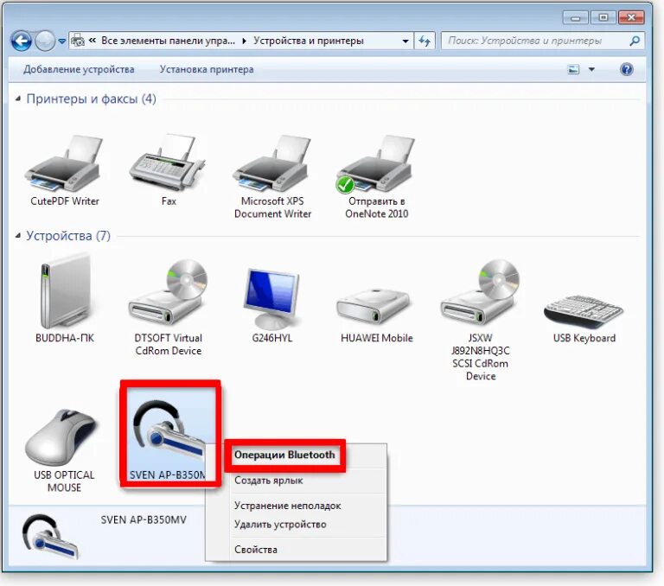The image size is (664, 586).
Task: Click the search field for Устройства и принтеры
Action: [x=536, y=41]
